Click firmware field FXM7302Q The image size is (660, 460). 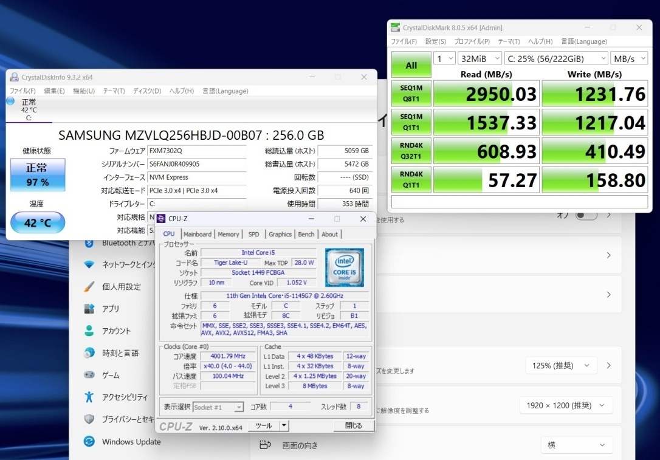pos(196,151)
